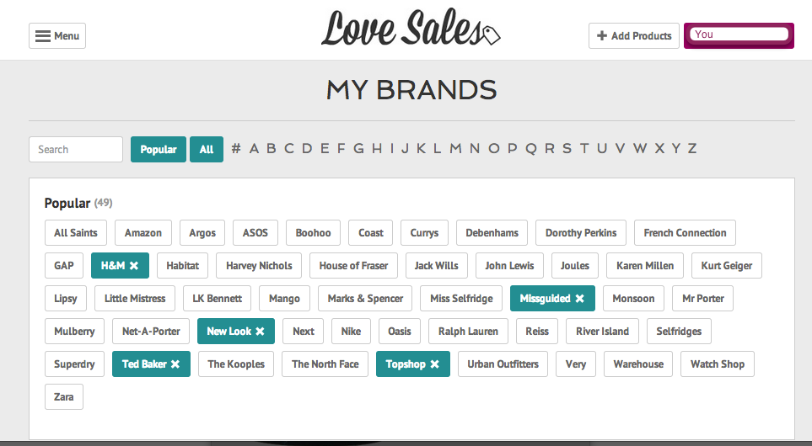The width and height of the screenshot is (812, 446).
Task: Choose the Net-A-Porter brand
Action: tap(151, 332)
